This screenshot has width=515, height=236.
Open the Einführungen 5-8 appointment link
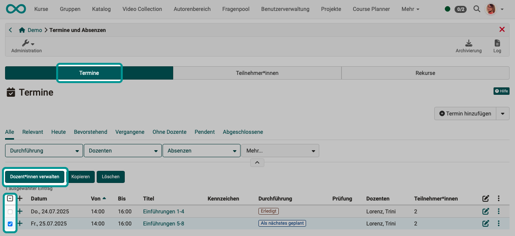(x=163, y=224)
